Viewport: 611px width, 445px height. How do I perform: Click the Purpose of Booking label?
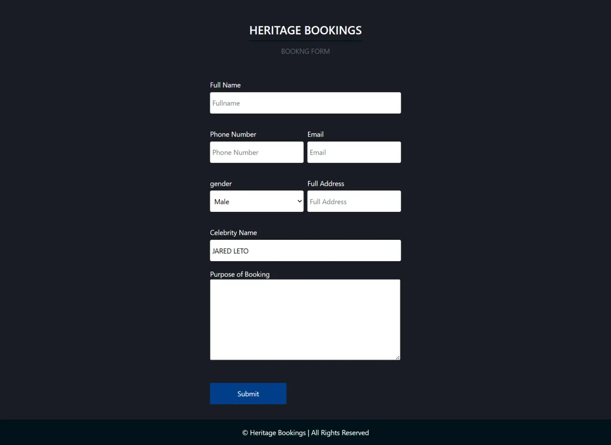pos(239,274)
